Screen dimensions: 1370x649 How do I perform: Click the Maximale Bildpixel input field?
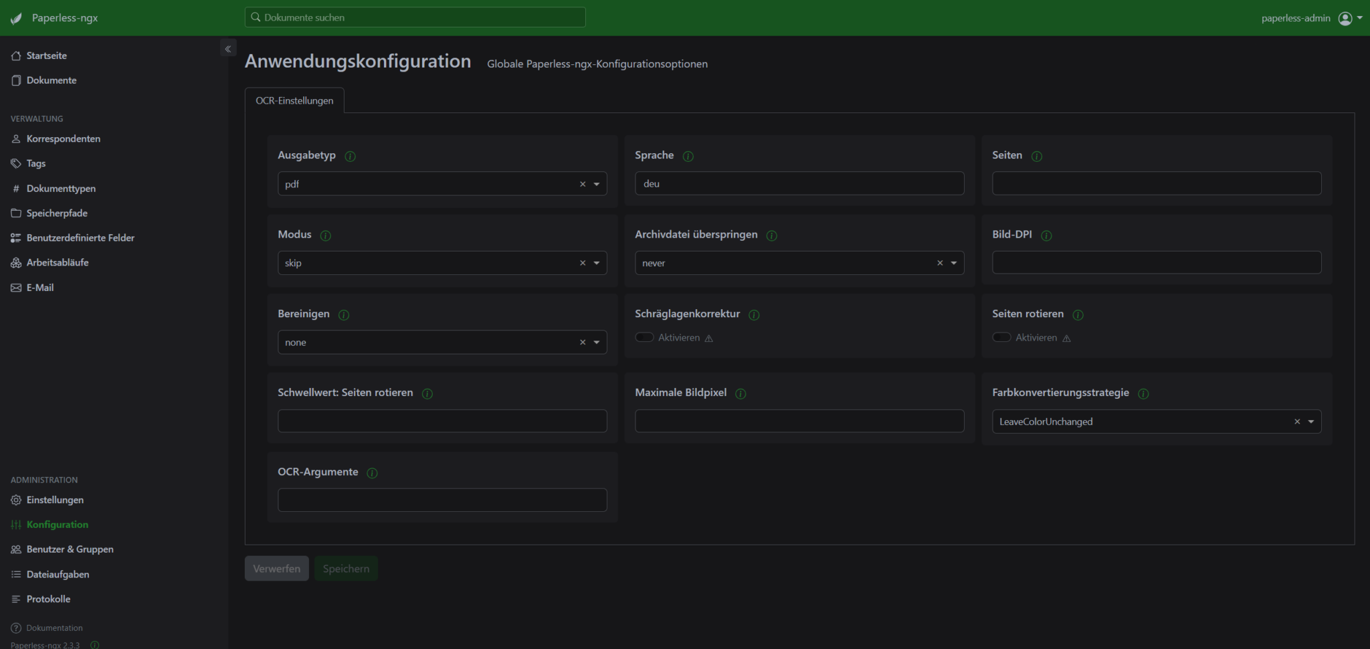tap(799, 421)
